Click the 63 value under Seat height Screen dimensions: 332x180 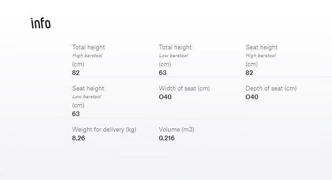click(76, 114)
